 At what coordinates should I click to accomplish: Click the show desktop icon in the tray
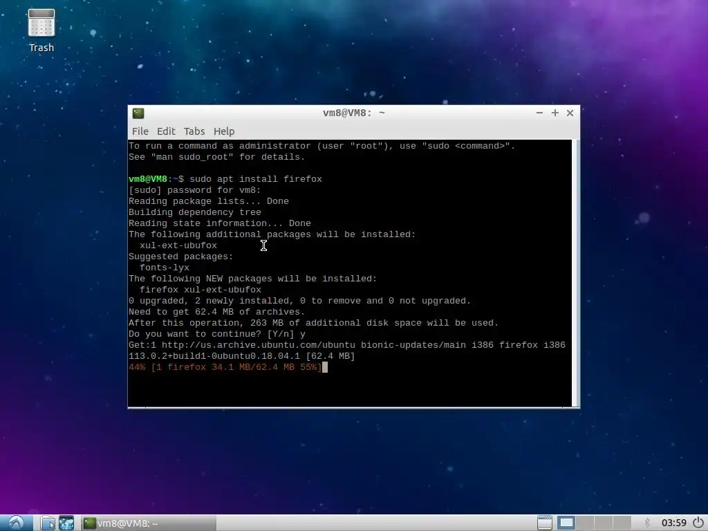tap(545, 523)
